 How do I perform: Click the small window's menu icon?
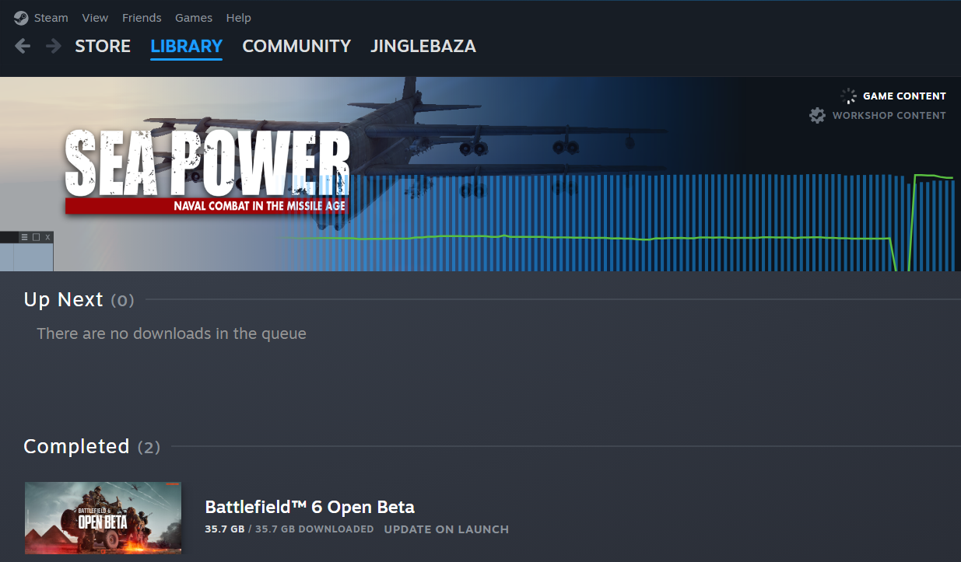24,237
